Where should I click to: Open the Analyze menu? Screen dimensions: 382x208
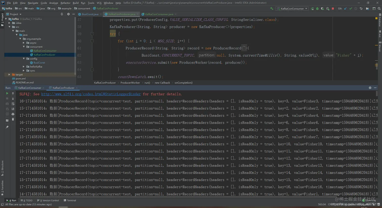pos(54,3)
